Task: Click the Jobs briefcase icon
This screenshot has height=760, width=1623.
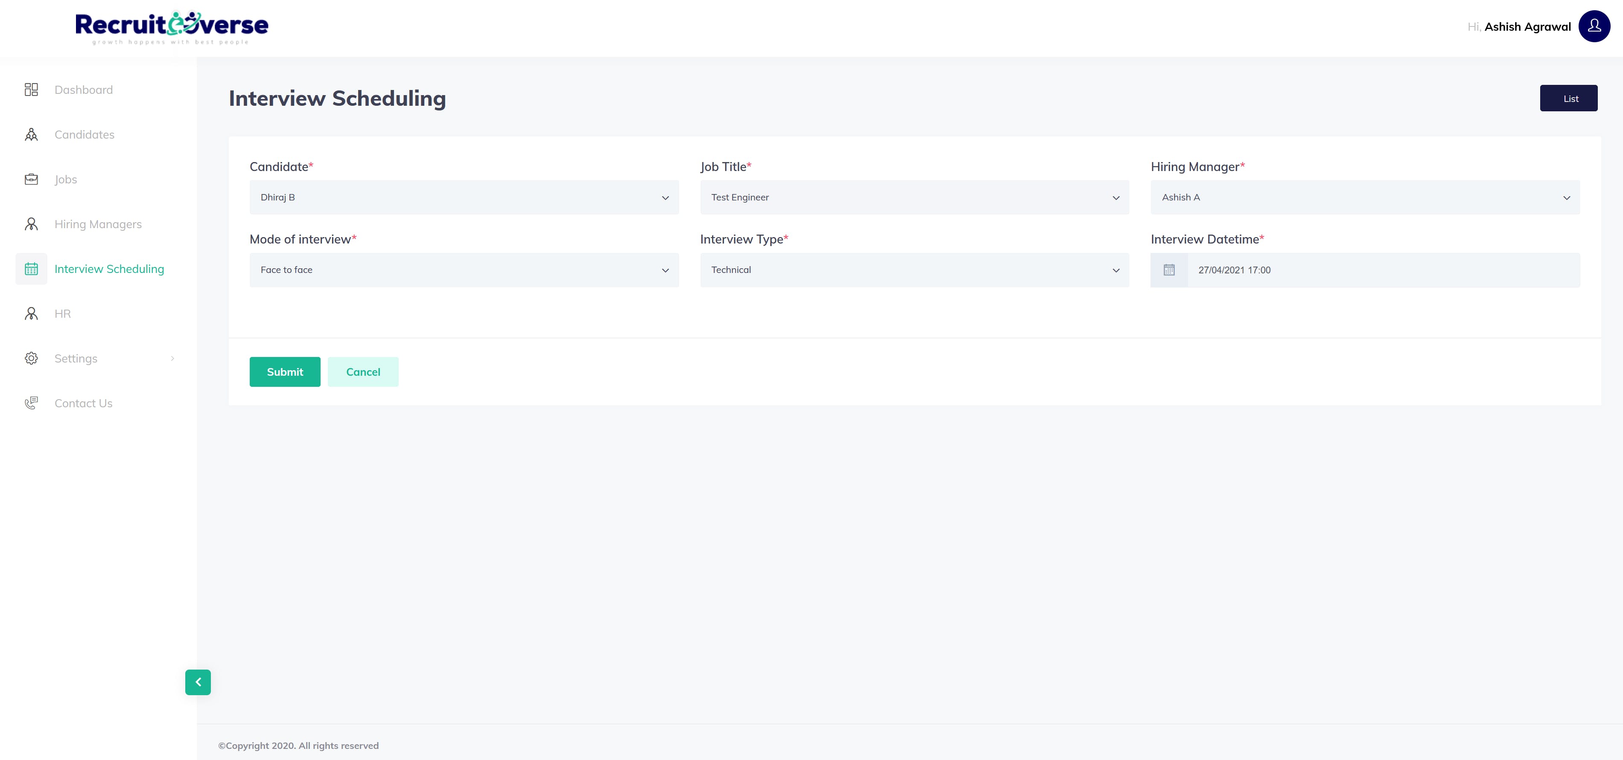Action: point(31,180)
